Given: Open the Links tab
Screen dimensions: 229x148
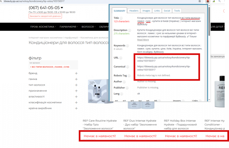Looking at the screenshot, I should coord(157,11).
